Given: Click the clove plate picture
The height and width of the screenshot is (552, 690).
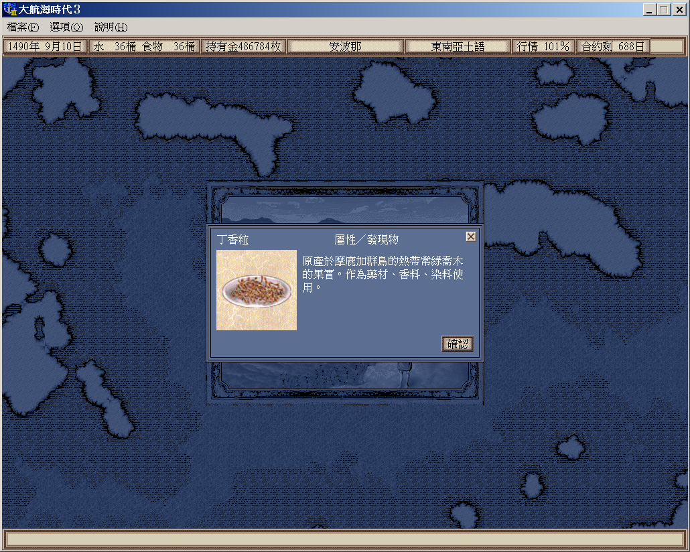Looking at the screenshot, I should 257,290.
